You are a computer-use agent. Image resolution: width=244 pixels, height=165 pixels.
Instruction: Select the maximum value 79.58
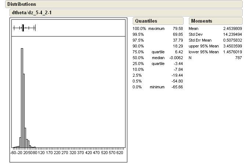coord(178,28)
